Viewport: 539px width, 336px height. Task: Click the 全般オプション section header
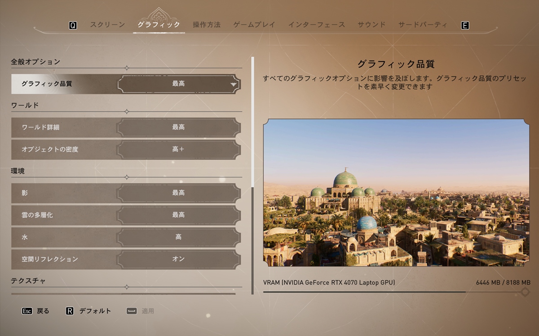coord(35,62)
